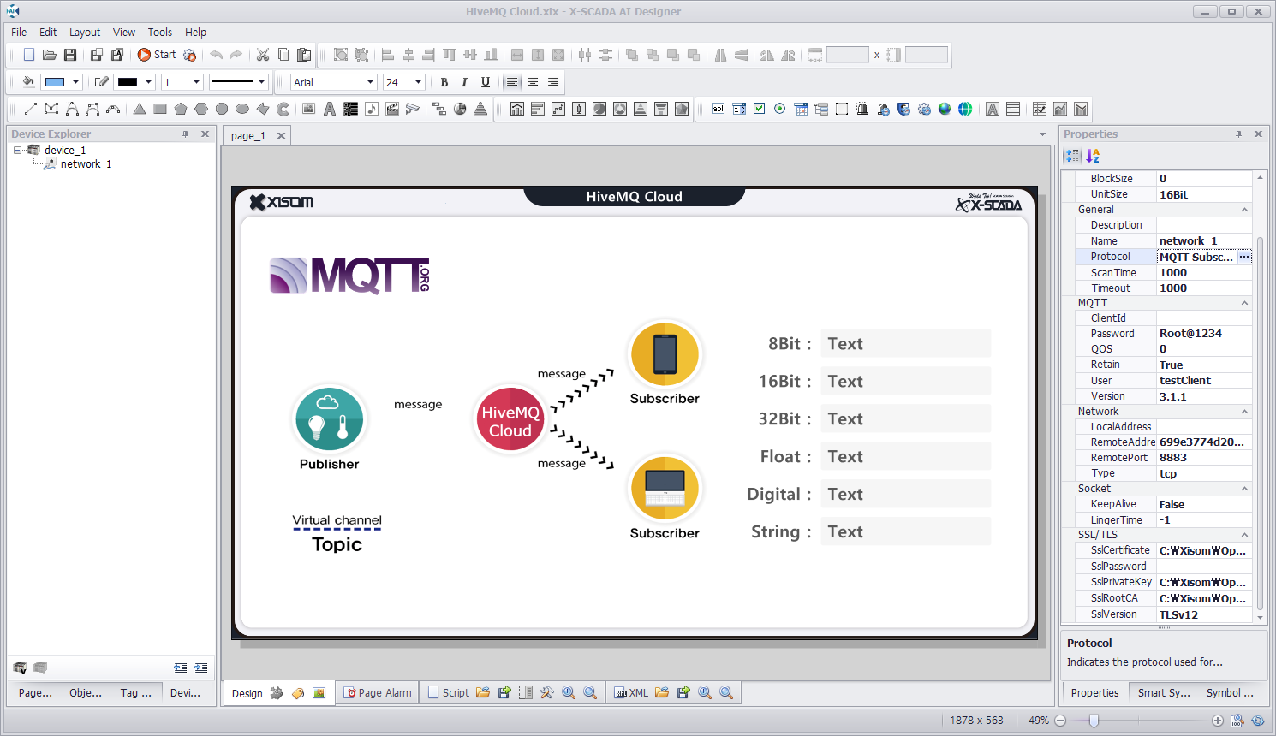Open the line color dropdown
This screenshot has height=736, width=1276.
tap(148, 82)
